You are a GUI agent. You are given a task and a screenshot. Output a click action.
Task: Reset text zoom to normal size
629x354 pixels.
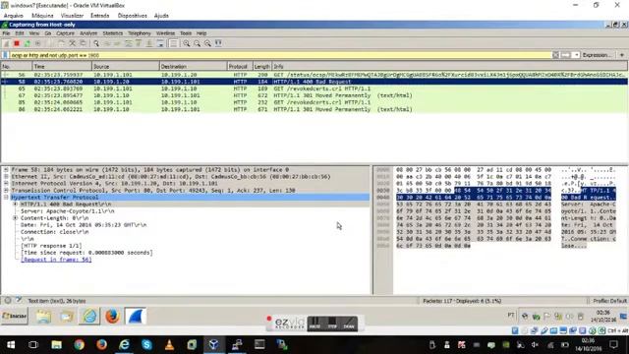coord(207,43)
